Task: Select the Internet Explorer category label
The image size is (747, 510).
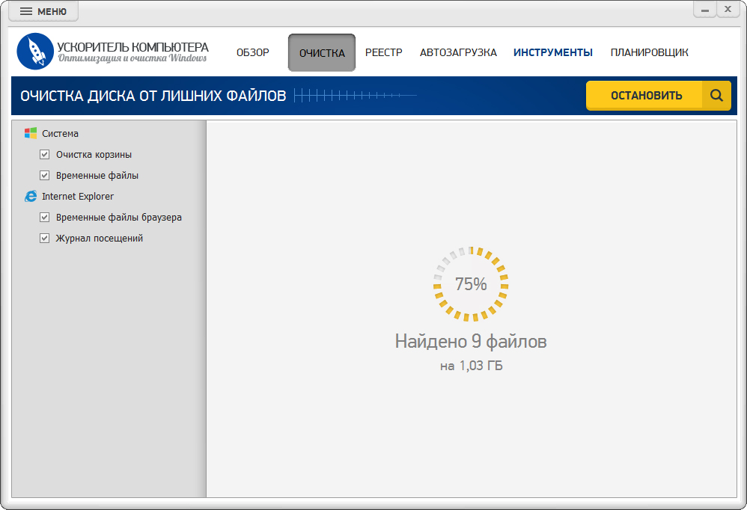Action: point(78,197)
